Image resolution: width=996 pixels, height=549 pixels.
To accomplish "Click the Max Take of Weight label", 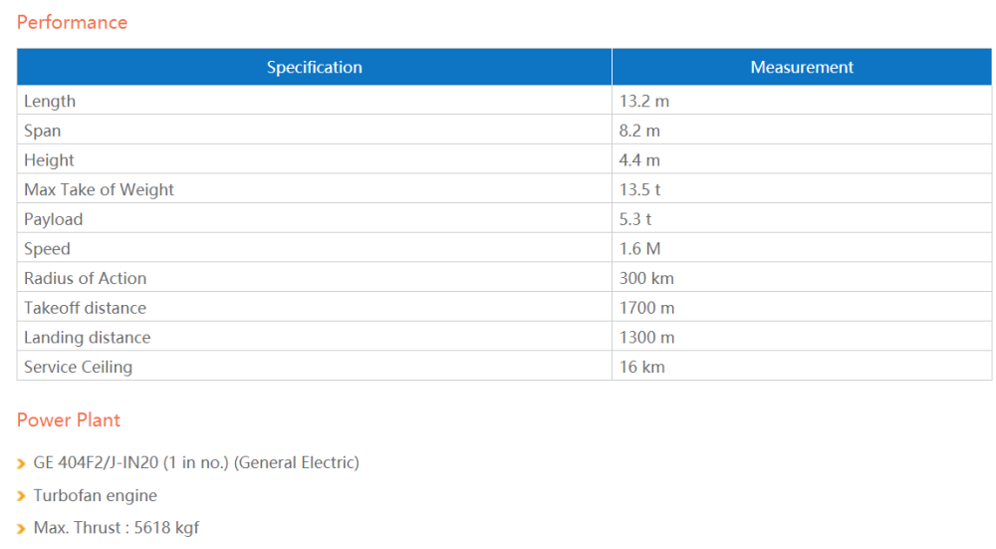I will tap(99, 189).
